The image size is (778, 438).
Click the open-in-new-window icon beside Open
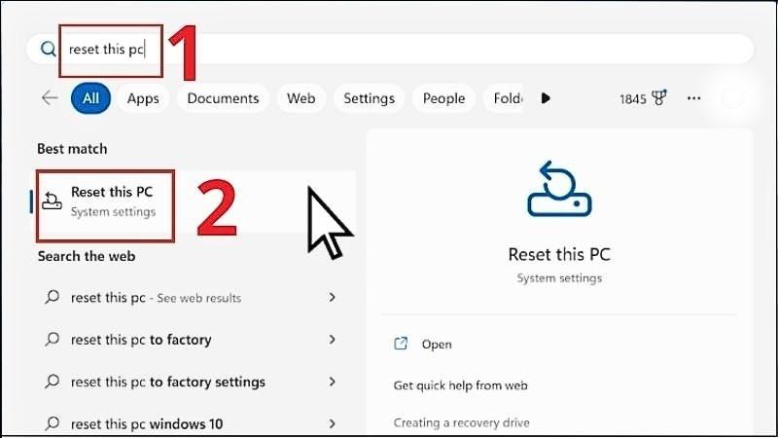[401, 344]
